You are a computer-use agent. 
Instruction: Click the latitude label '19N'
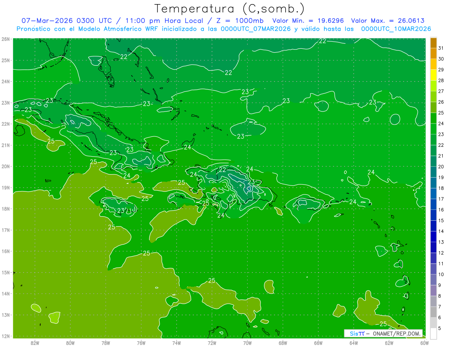tap(6, 188)
